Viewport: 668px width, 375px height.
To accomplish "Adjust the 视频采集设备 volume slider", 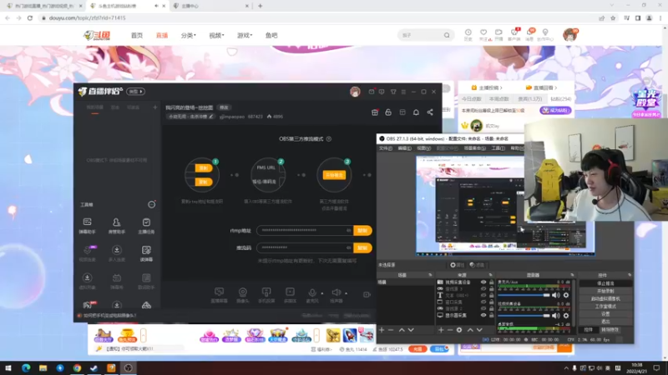I will pyautogui.click(x=524, y=316).
